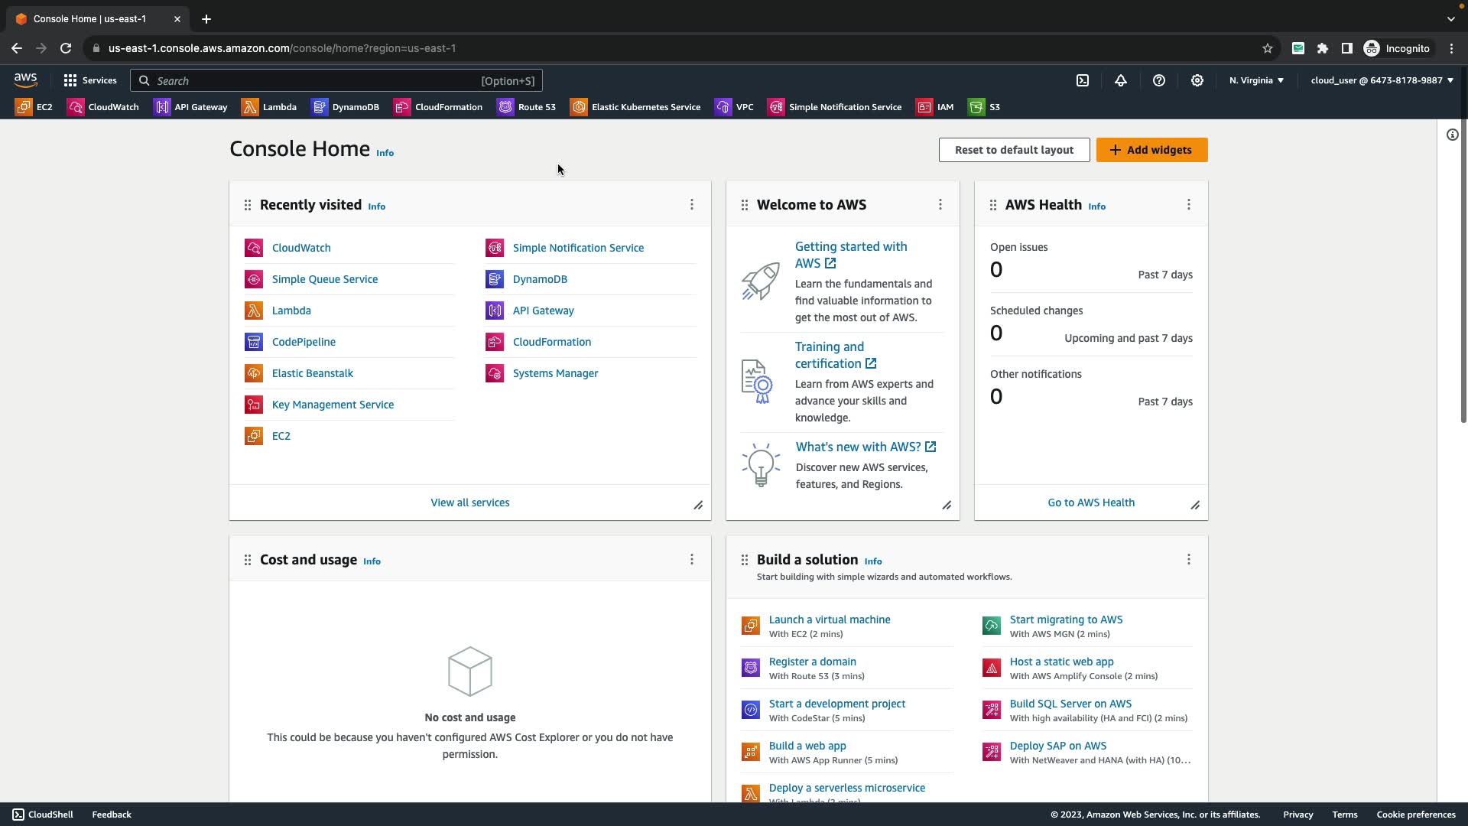Open Recently visited widget options menu
This screenshot has width=1468, height=826.
[x=692, y=204]
